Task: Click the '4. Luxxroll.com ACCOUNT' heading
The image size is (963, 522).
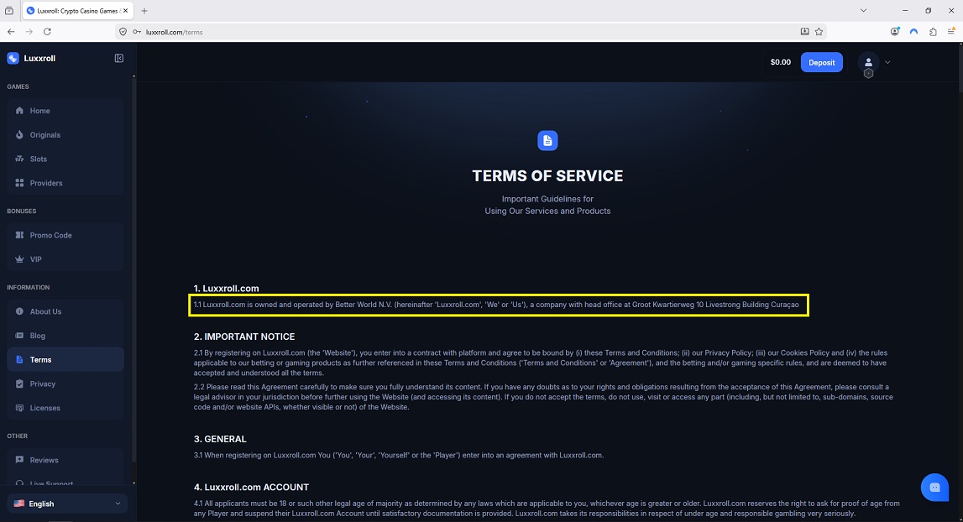Action: click(251, 487)
